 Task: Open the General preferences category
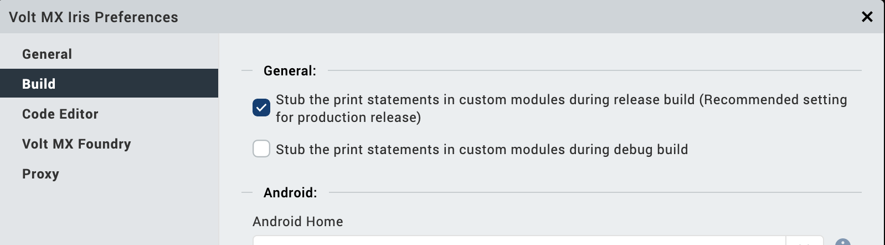pyautogui.click(x=47, y=54)
